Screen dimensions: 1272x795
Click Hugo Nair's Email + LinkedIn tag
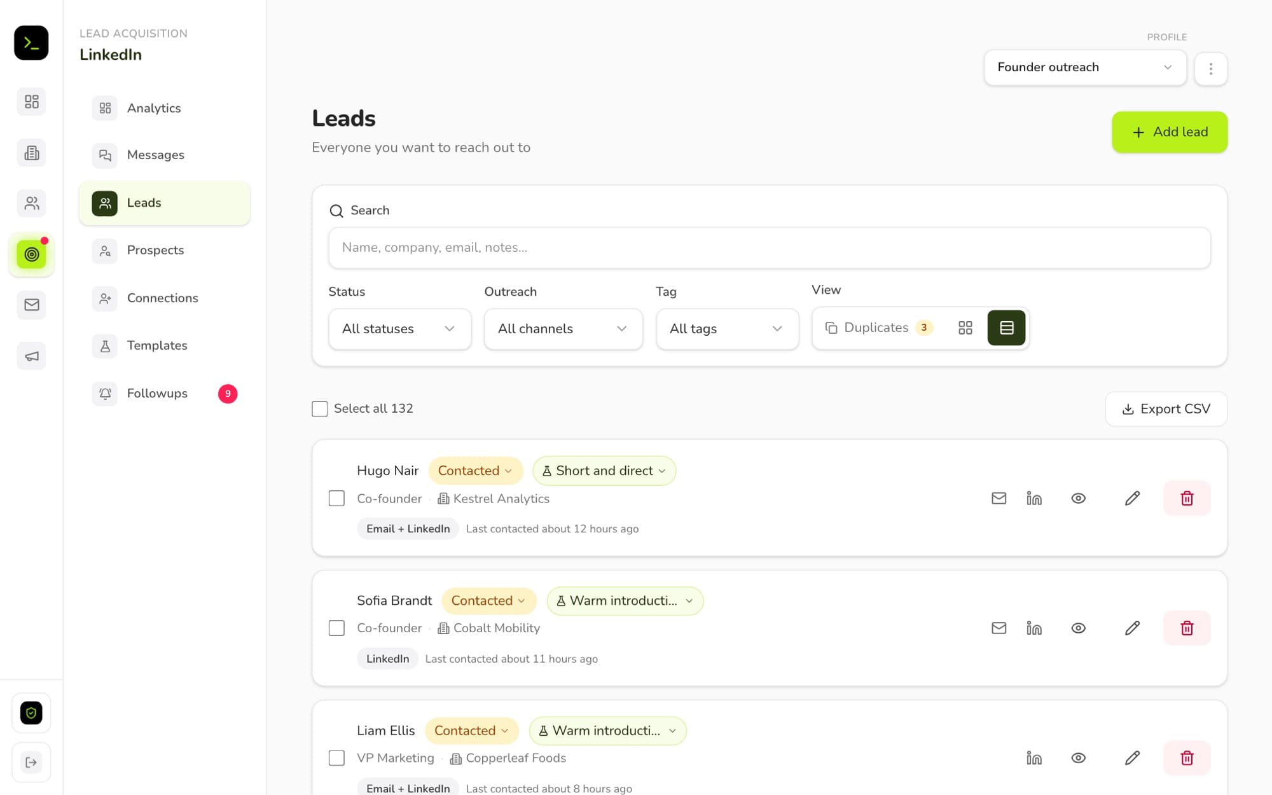pos(408,529)
